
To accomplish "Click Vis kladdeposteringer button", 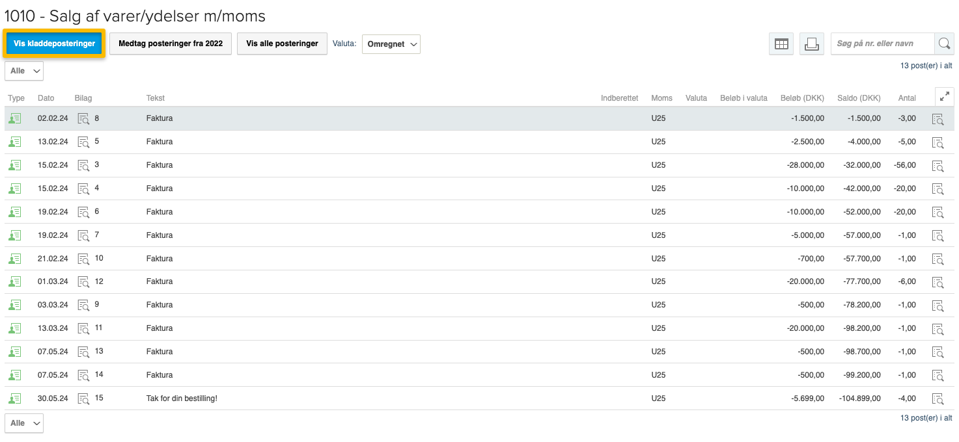I will pos(54,44).
